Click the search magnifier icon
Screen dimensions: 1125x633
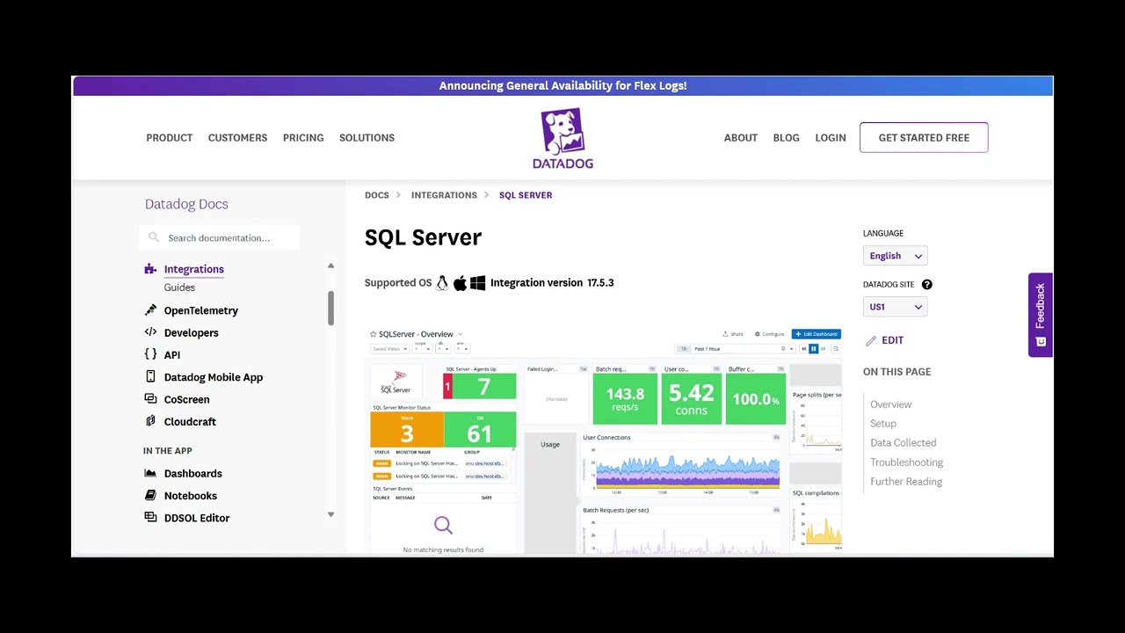pos(154,237)
